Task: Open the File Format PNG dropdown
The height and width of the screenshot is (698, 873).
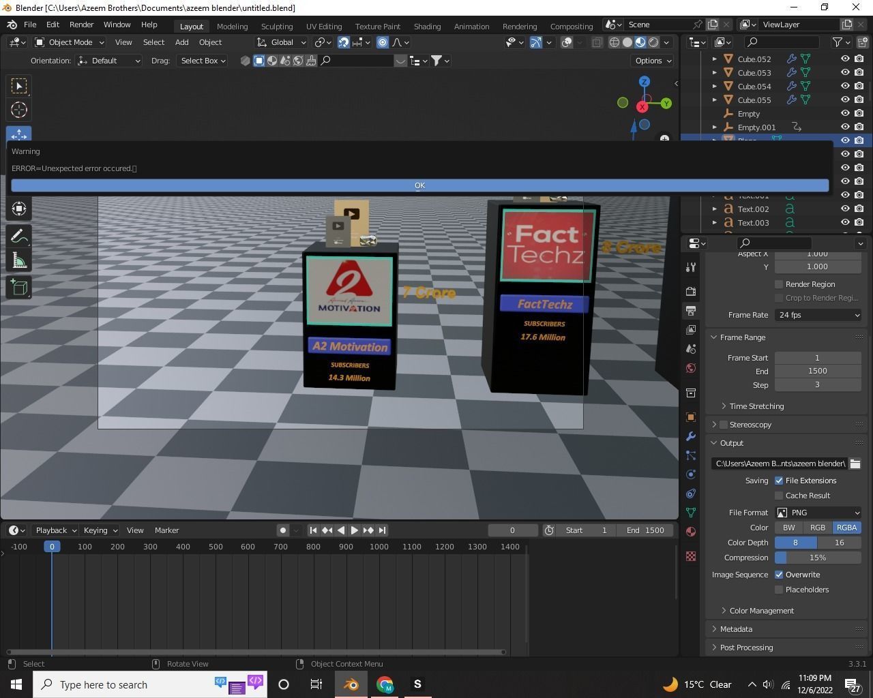Action: click(818, 513)
